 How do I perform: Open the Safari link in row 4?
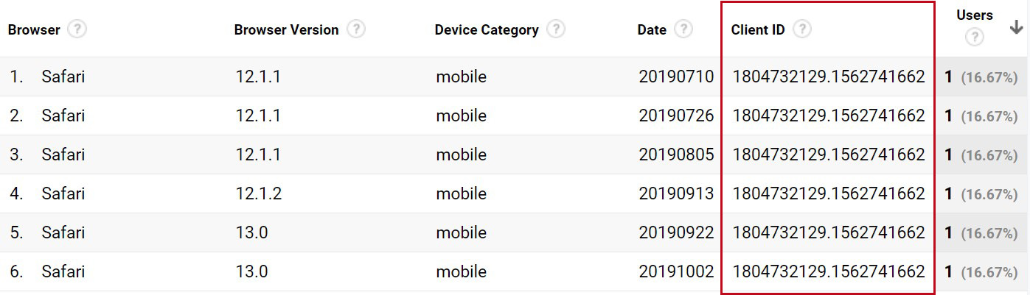63,193
